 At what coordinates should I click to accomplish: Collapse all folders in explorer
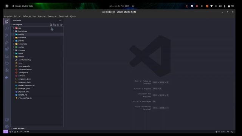tap(61, 25)
